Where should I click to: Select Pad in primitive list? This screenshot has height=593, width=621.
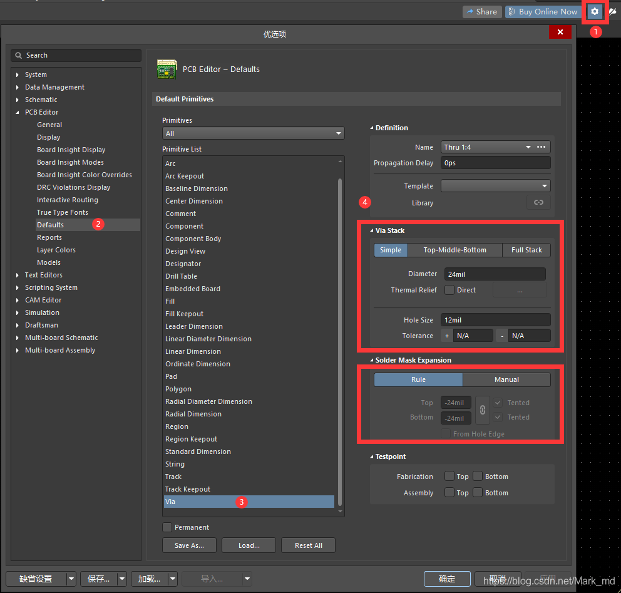171,376
